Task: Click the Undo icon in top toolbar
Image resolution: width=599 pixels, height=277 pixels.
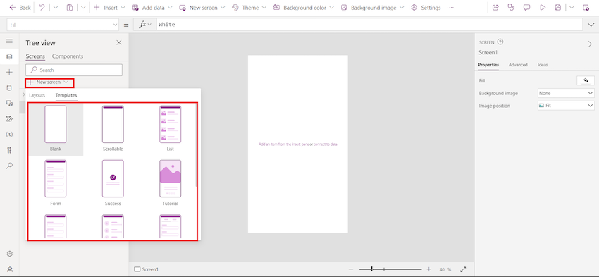Action: pos(42,7)
